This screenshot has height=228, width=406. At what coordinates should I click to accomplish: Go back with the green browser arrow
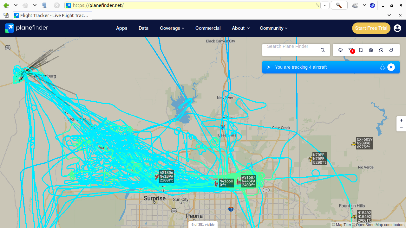click(6, 5)
